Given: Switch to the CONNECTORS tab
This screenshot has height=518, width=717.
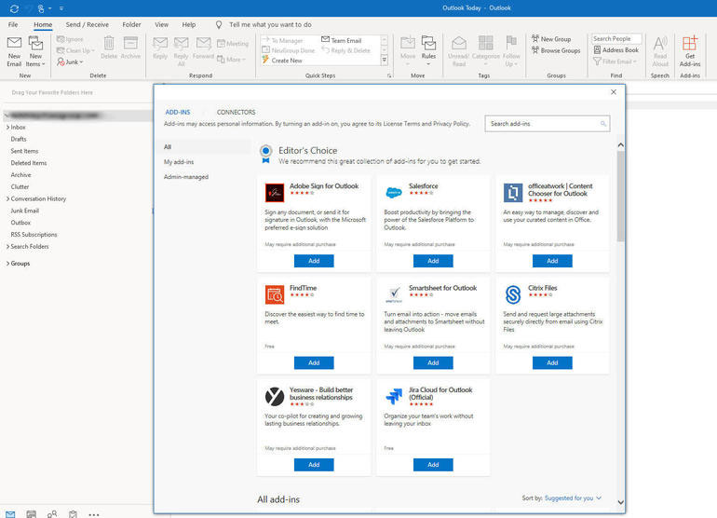Looking at the screenshot, I should coord(236,112).
